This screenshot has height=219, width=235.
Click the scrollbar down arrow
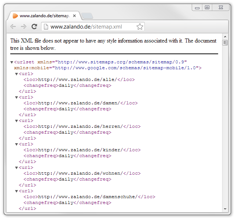click(x=225, y=209)
